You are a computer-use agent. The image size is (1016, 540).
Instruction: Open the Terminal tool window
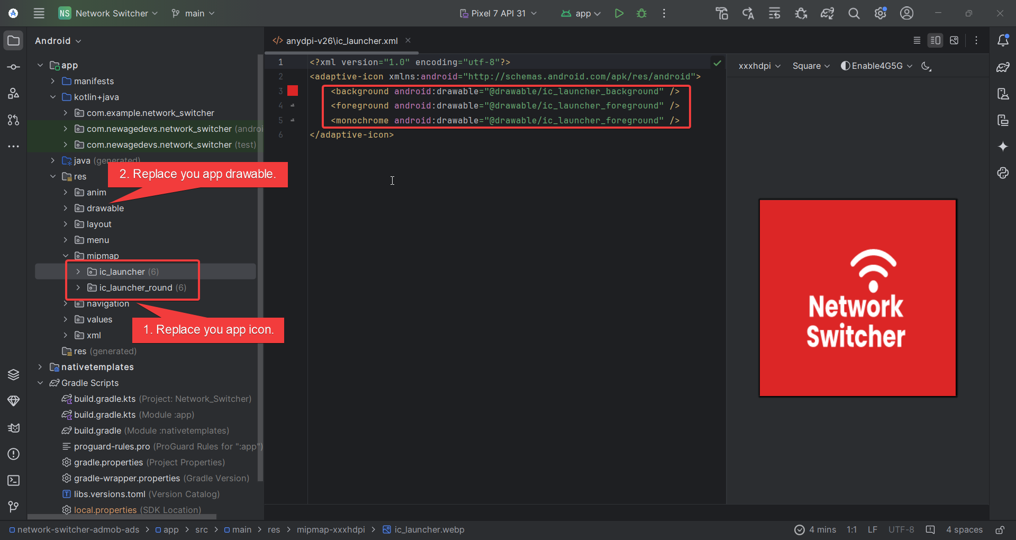pyautogui.click(x=14, y=481)
